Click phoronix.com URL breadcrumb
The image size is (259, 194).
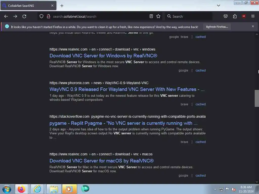coord(99,83)
